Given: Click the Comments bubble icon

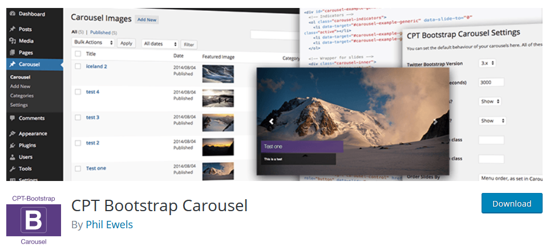Looking at the screenshot, I should click(x=13, y=118).
